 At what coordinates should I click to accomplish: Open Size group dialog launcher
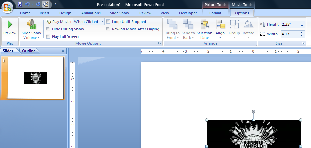pos(303,43)
